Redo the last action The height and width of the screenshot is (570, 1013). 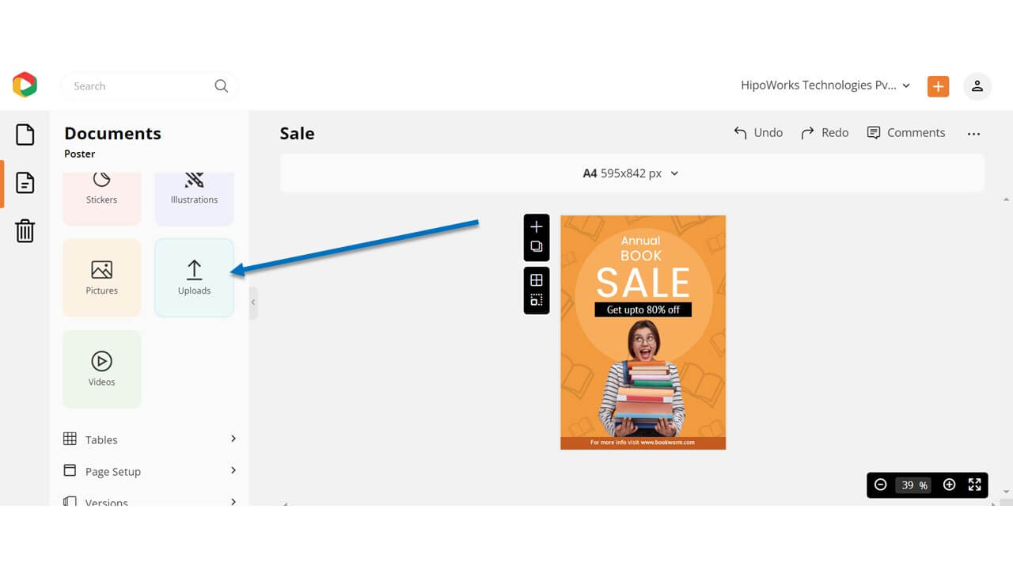(x=825, y=132)
